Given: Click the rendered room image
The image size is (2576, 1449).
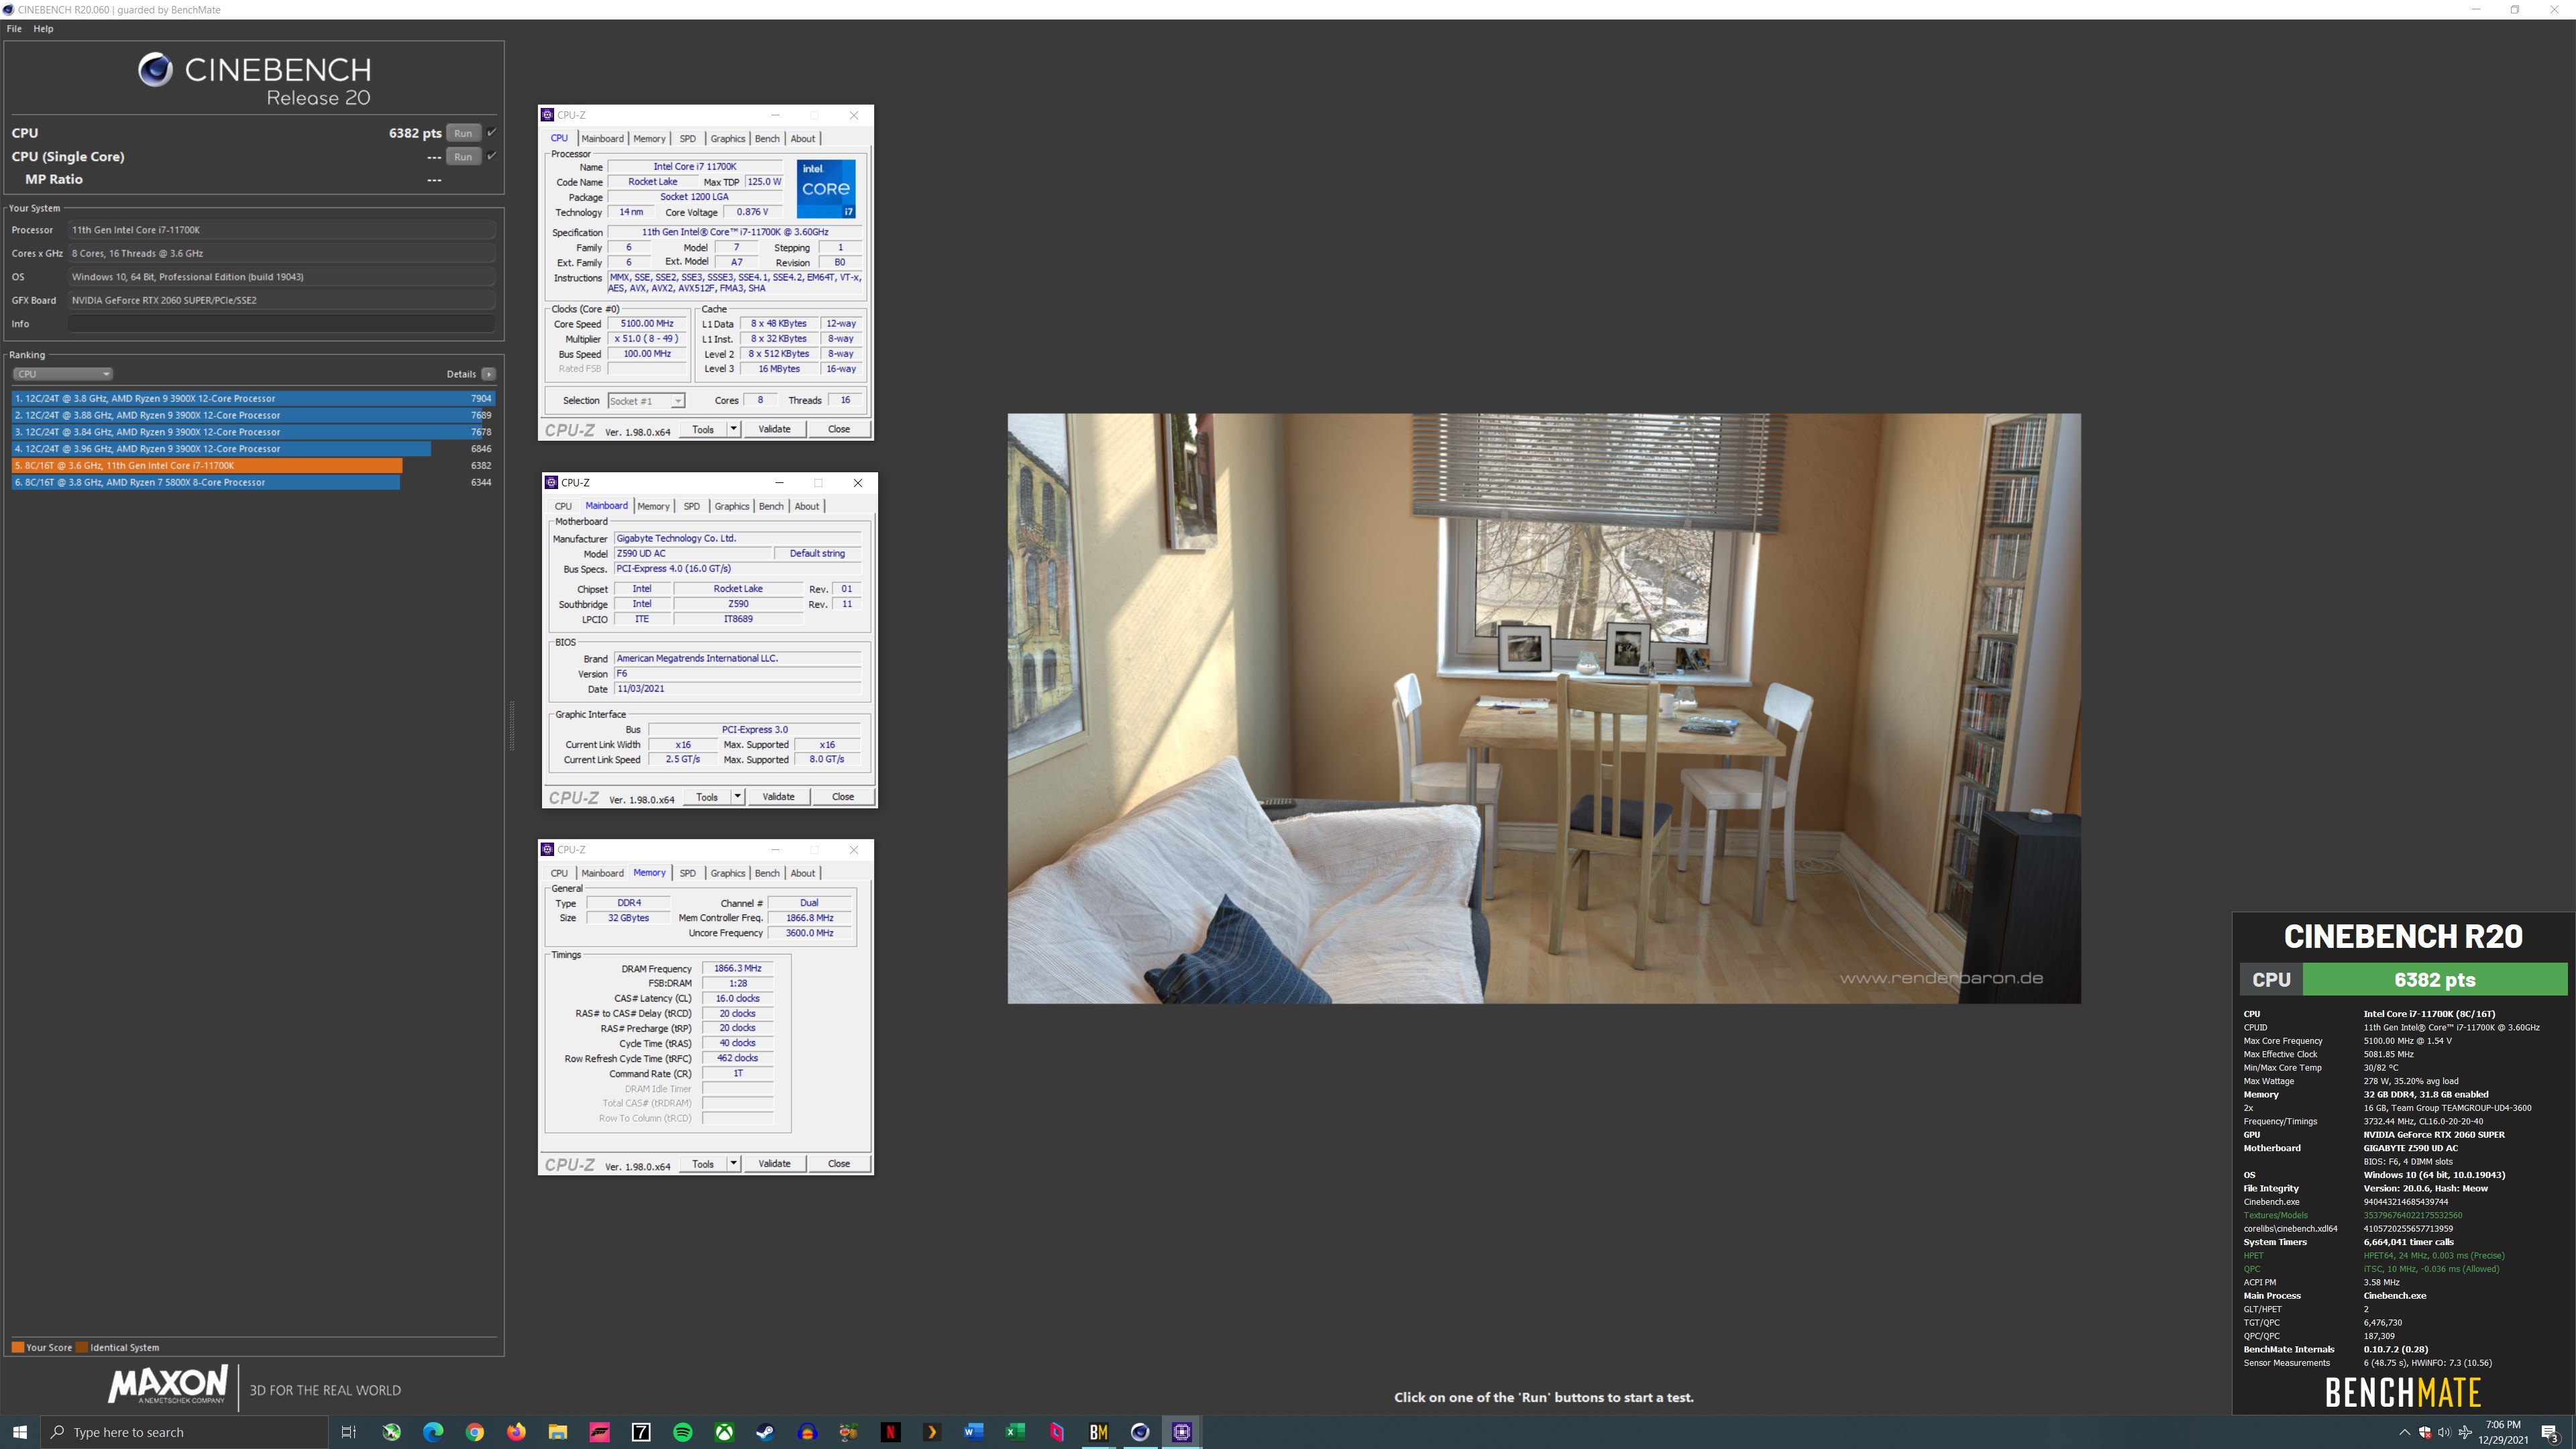Looking at the screenshot, I should tap(1544, 708).
